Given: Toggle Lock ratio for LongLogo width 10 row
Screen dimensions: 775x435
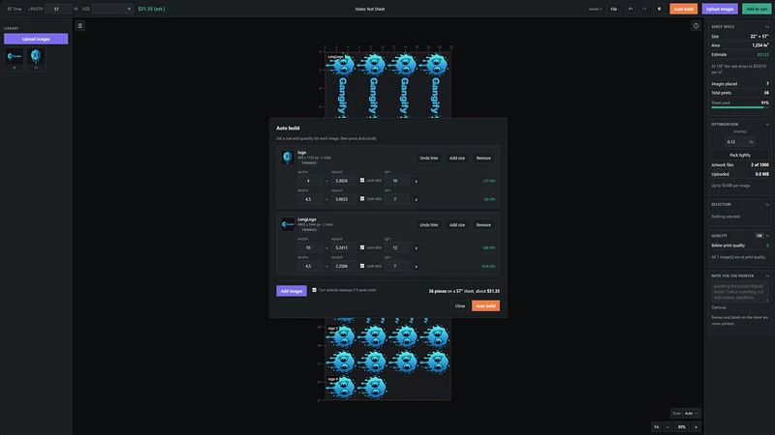Looking at the screenshot, I should [362, 247].
